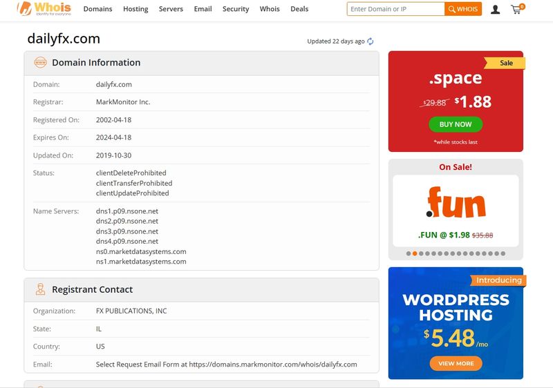The height and width of the screenshot is (388, 553).
Task: Select the expiry date 2024-04-18
Action: (x=113, y=137)
